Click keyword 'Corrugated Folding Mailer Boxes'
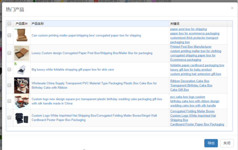238x150 pixels. point(192,112)
